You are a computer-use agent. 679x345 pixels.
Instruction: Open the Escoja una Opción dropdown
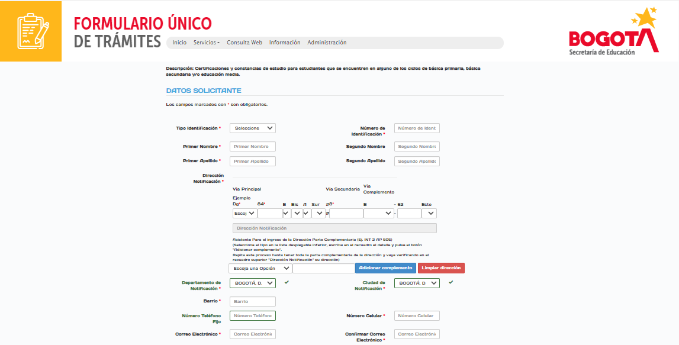260,268
